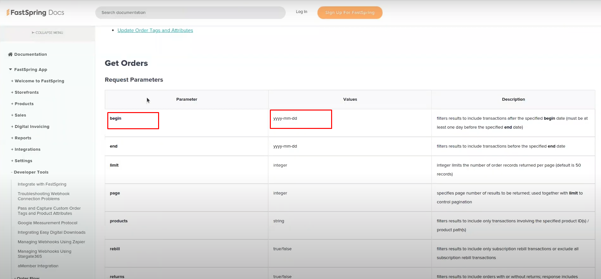Open aMember Integration page
Screen dimensions: 601x279
click(38, 266)
